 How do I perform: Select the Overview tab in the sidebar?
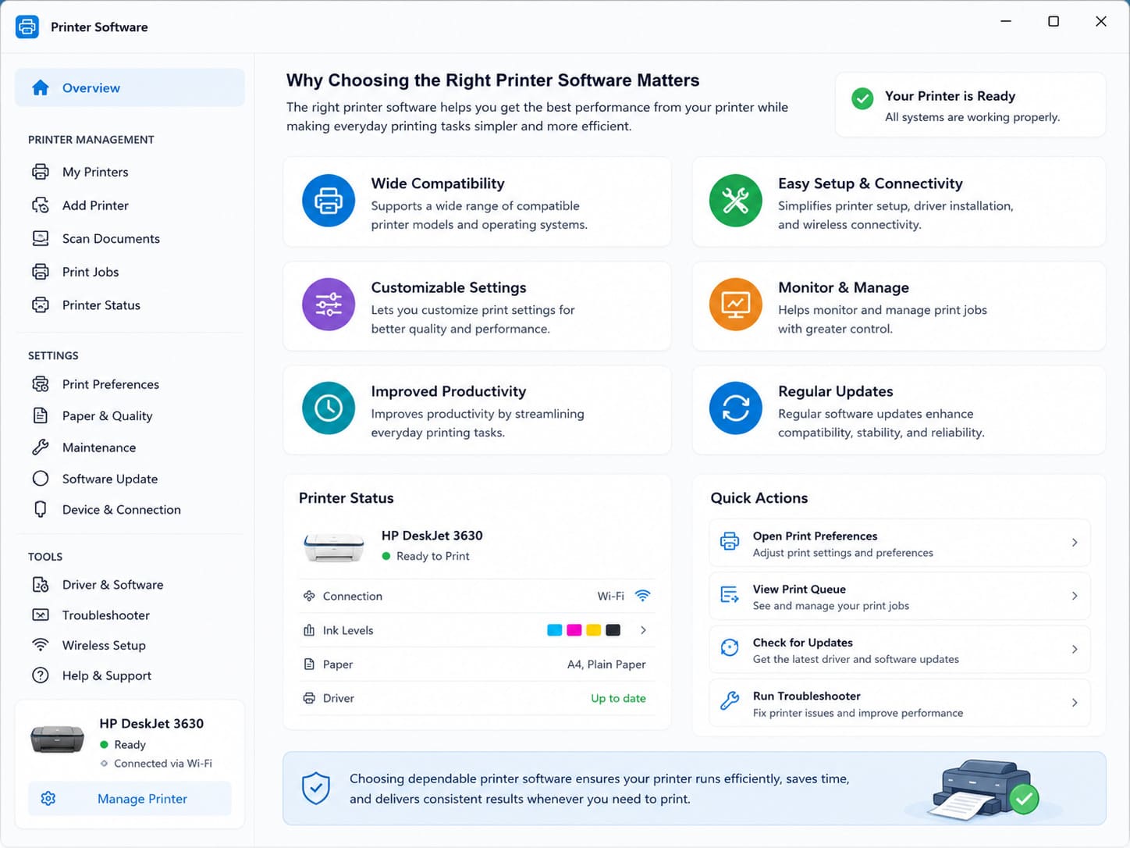pos(130,87)
